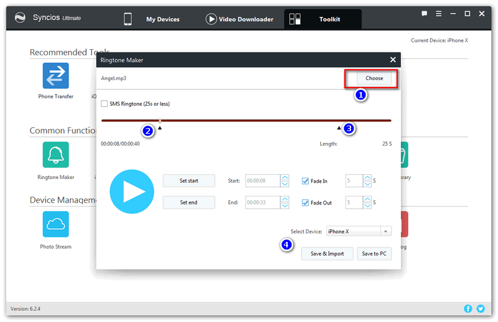The width and height of the screenshot is (498, 322).
Task: Click the Set start button
Action: 189,180
